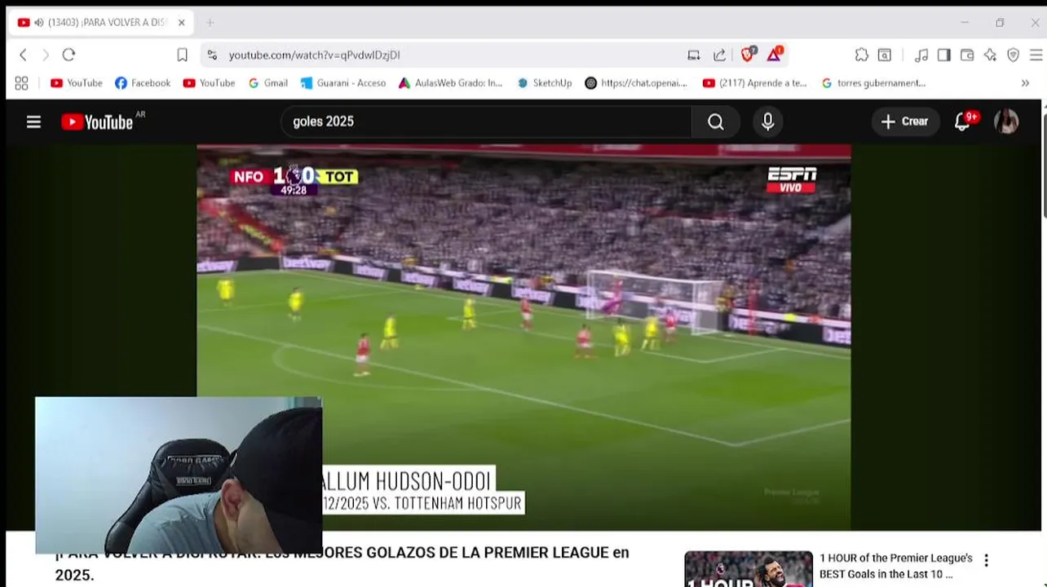Open the YouTube guide hamburger menu
The width and height of the screenshot is (1047, 587).
tap(33, 121)
